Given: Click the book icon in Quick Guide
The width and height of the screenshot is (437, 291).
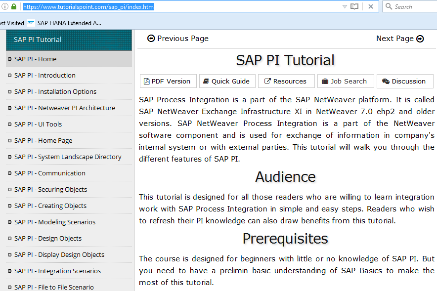Looking at the screenshot, I should pos(206,82).
